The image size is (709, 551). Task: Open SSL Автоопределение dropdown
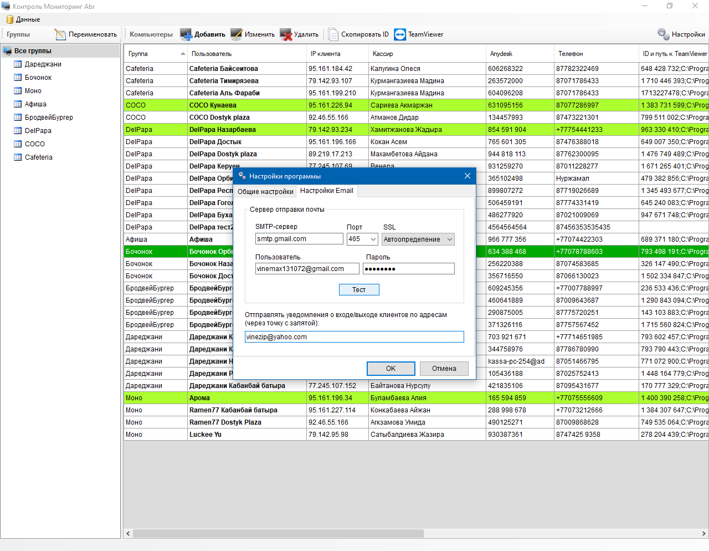(418, 239)
